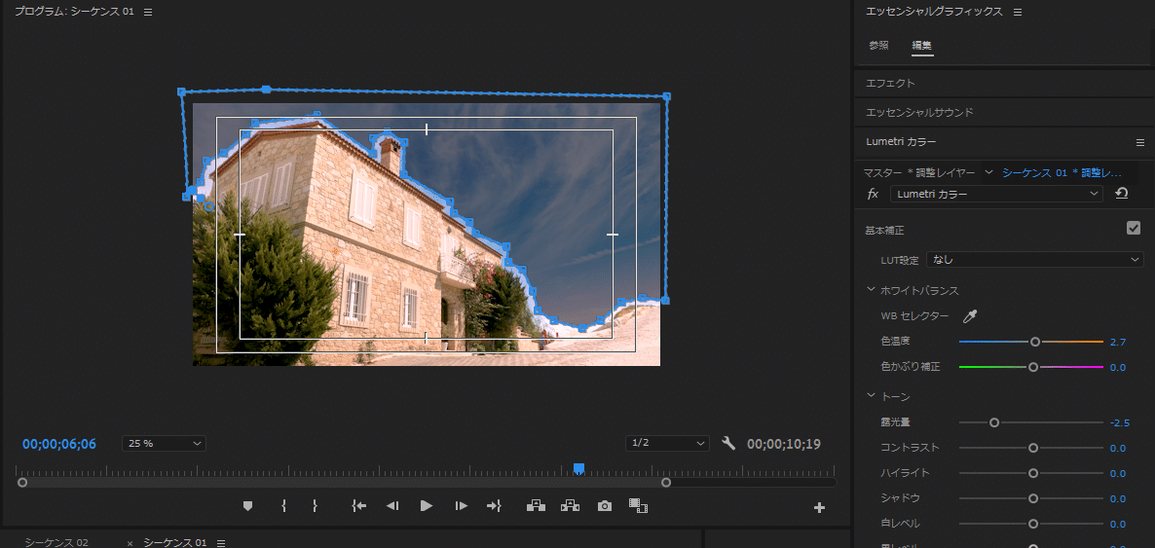This screenshot has width=1155, height=548.
Task: Add a marker with the marker icon
Action: pyautogui.click(x=247, y=506)
